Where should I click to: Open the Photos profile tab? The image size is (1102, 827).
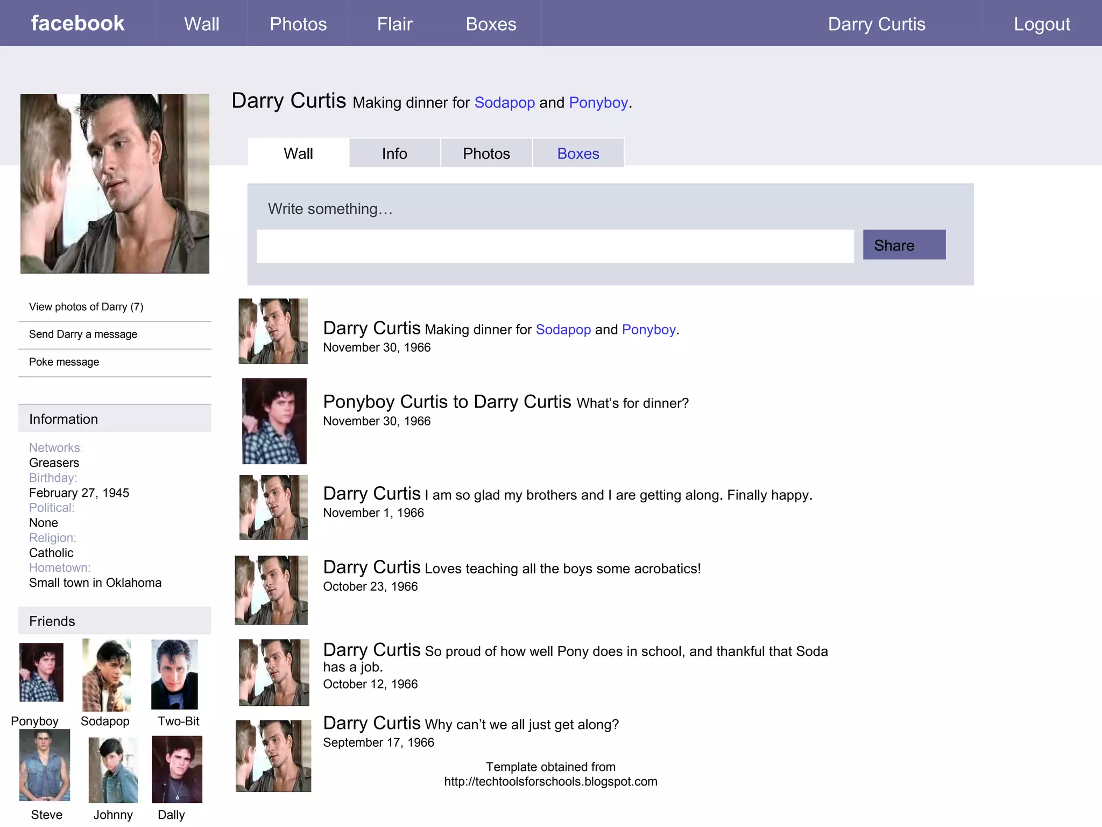(x=486, y=153)
